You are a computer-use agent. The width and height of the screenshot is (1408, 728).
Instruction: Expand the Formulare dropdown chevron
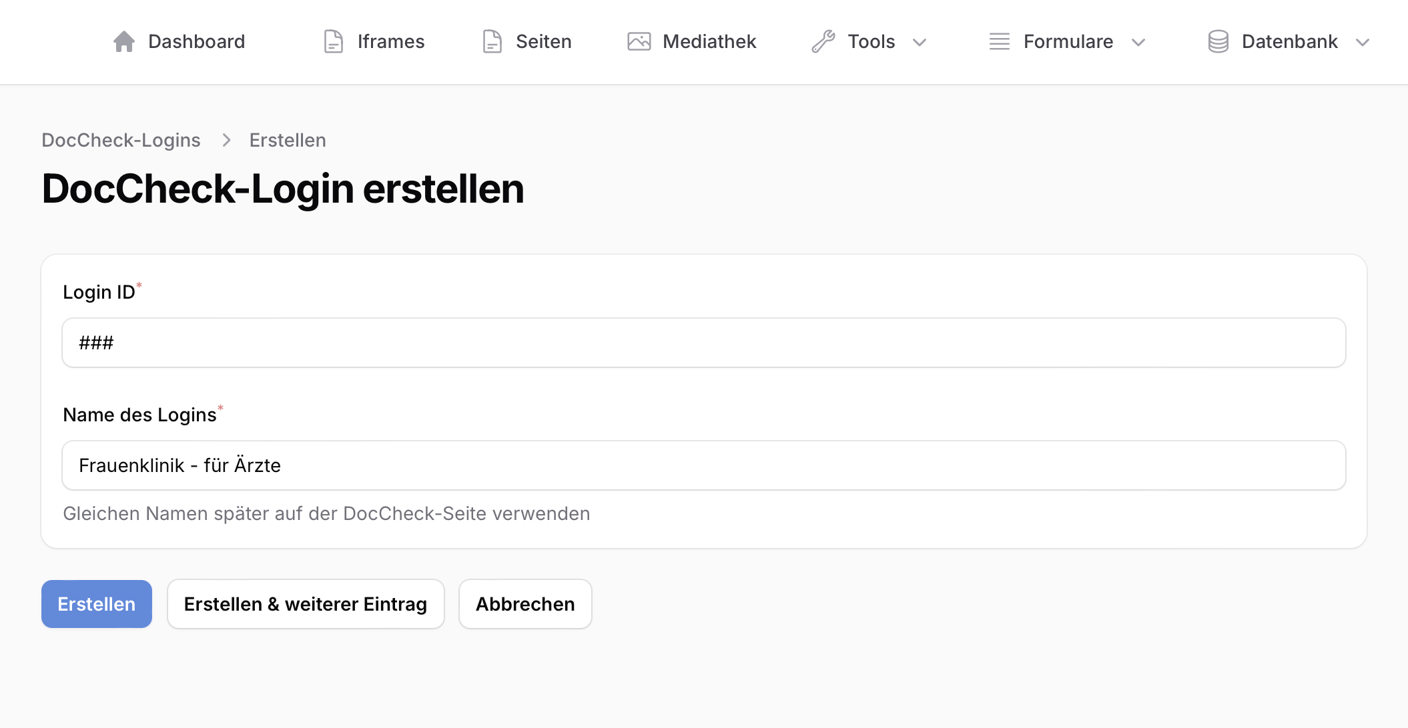(x=1138, y=42)
